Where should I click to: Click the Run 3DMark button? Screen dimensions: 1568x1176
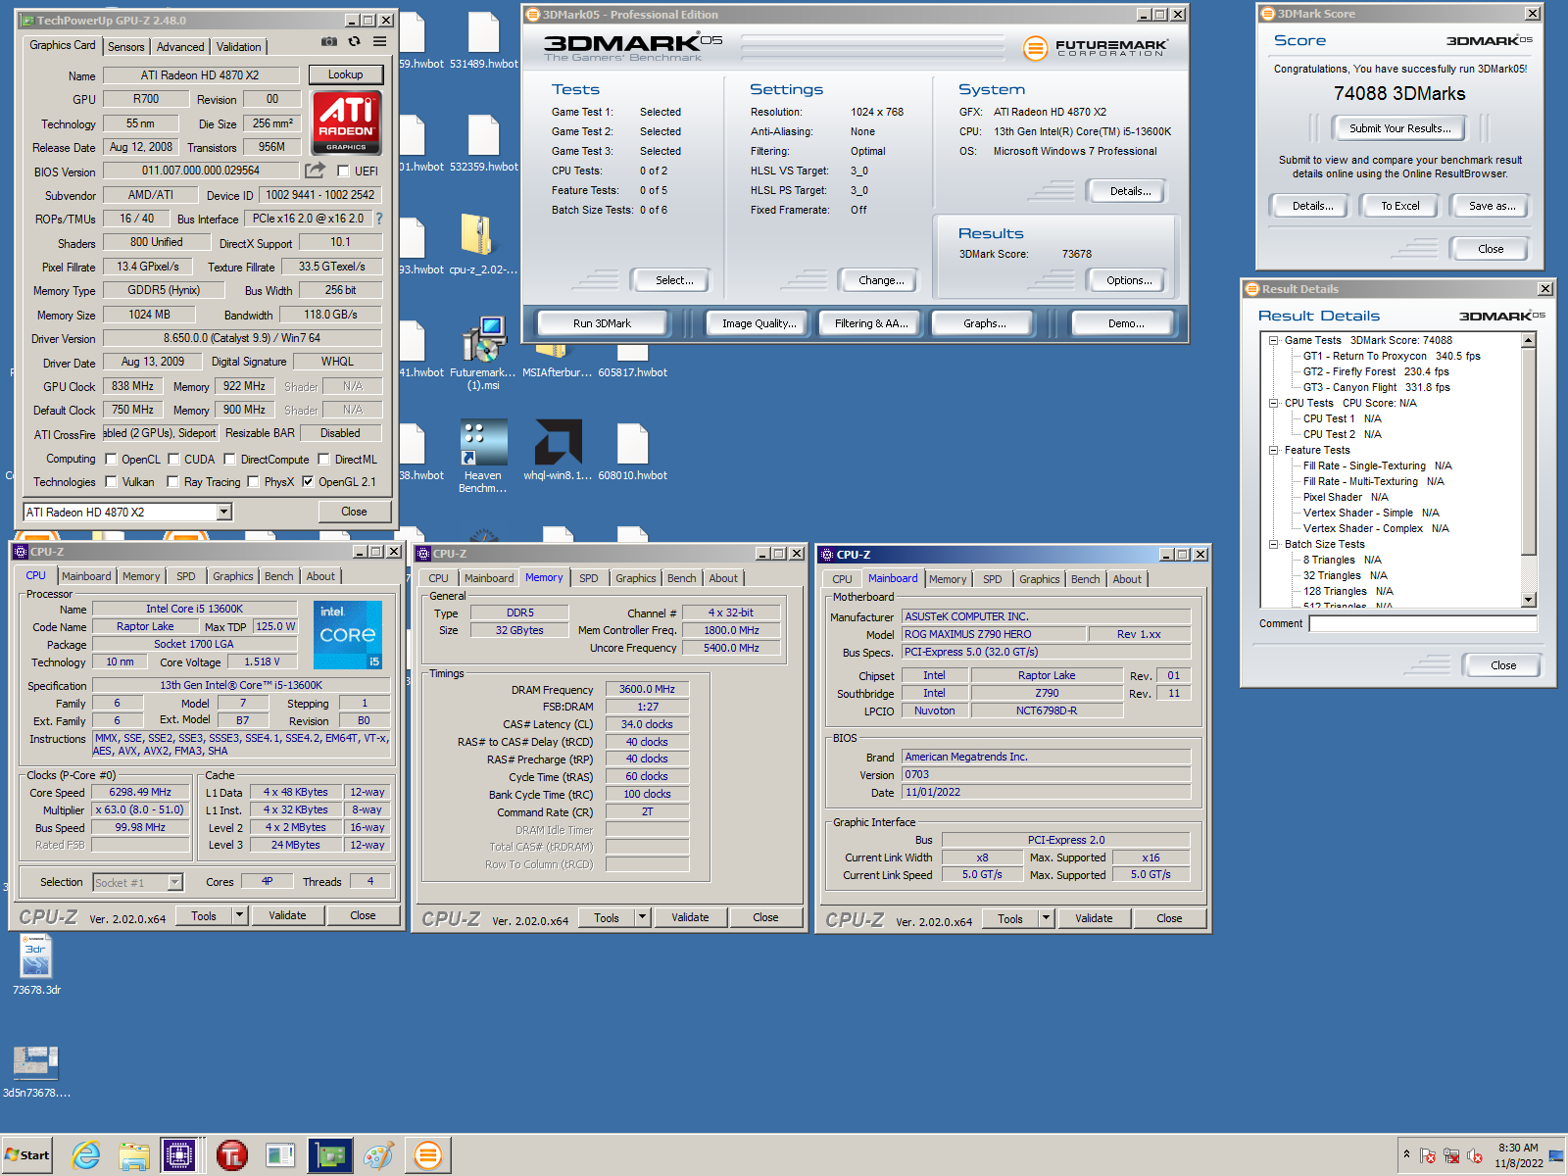point(602,323)
